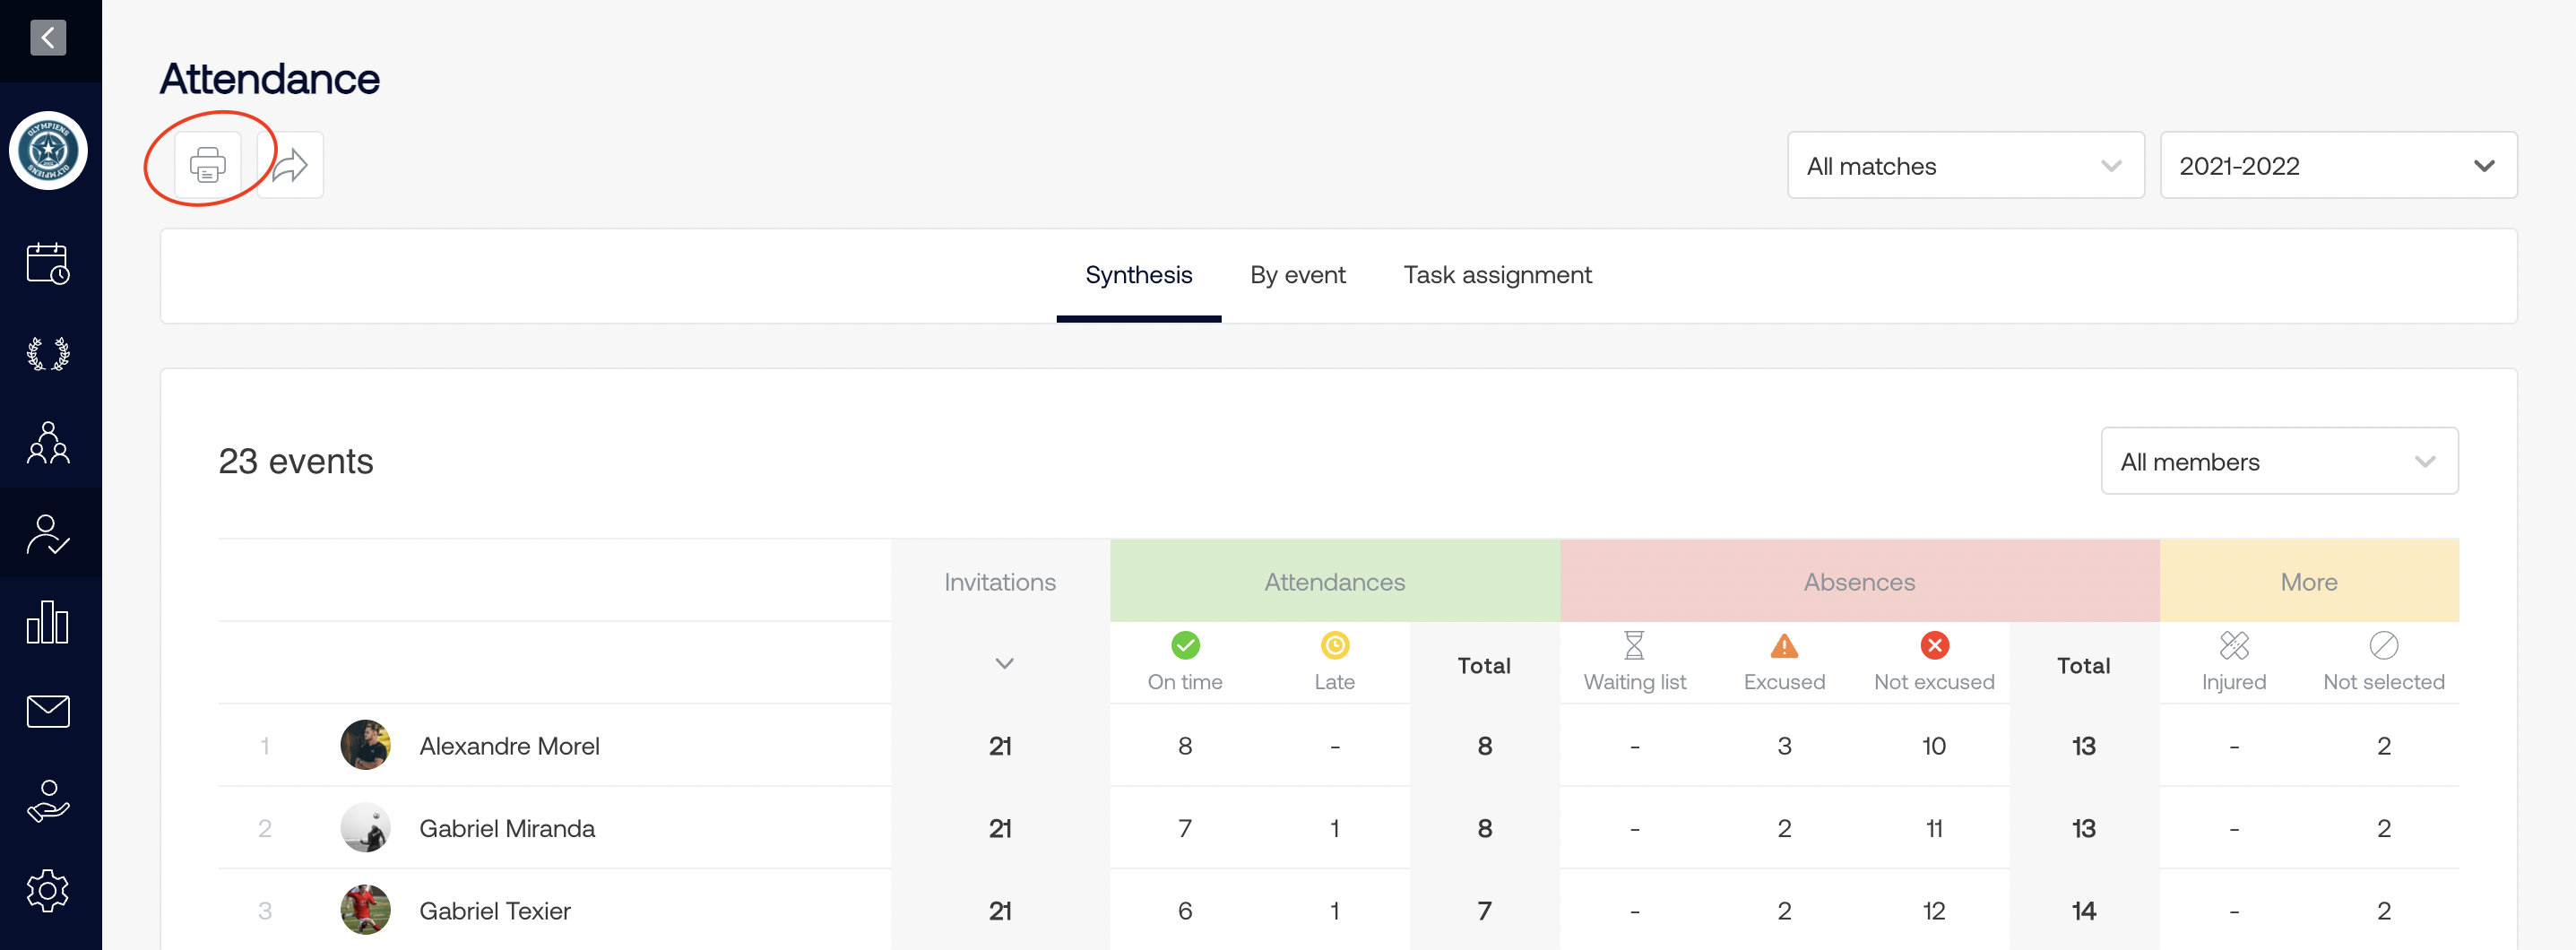The width and height of the screenshot is (2576, 950).
Task: Open the settings gear icon
Action: (x=48, y=890)
